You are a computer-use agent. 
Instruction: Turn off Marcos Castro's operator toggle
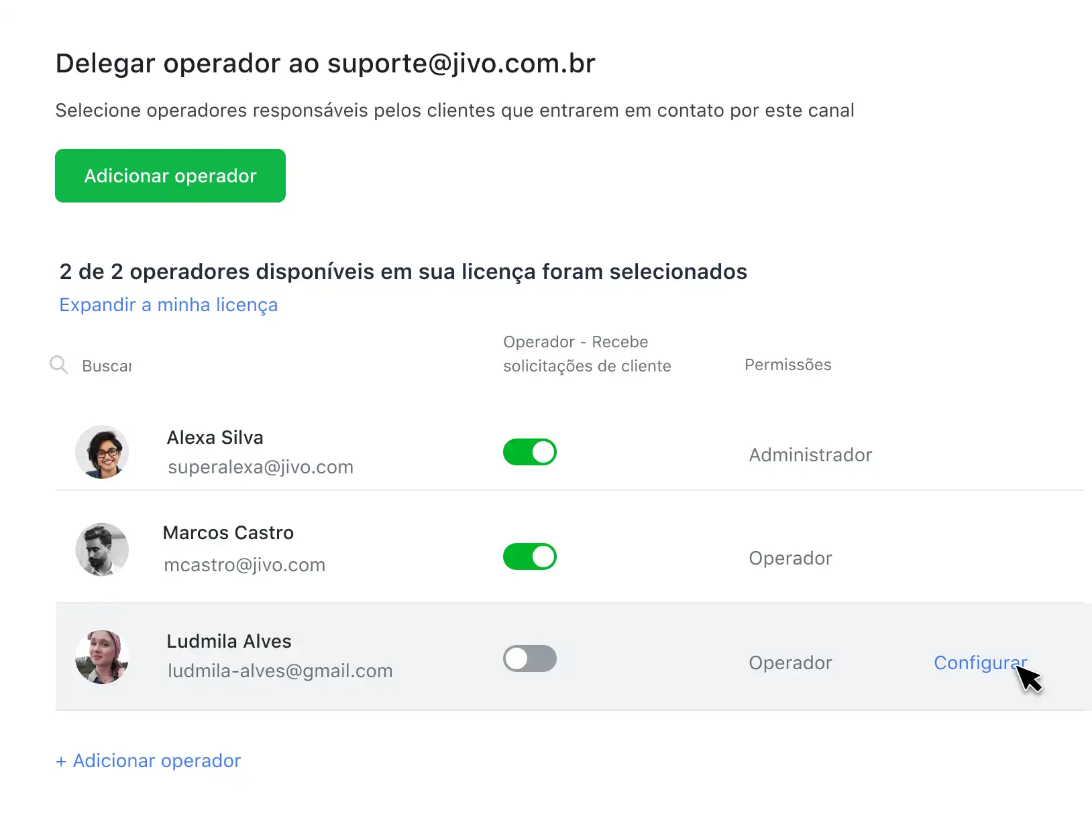point(530,557)
